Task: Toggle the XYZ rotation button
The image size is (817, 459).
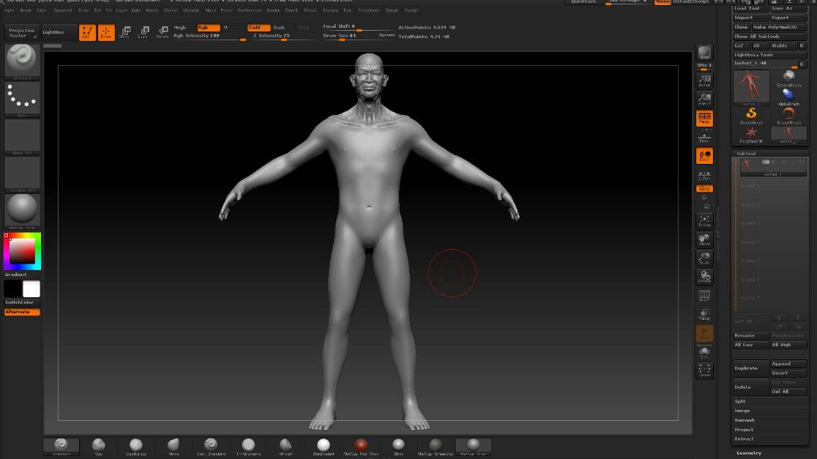Action: click(704, 188)
